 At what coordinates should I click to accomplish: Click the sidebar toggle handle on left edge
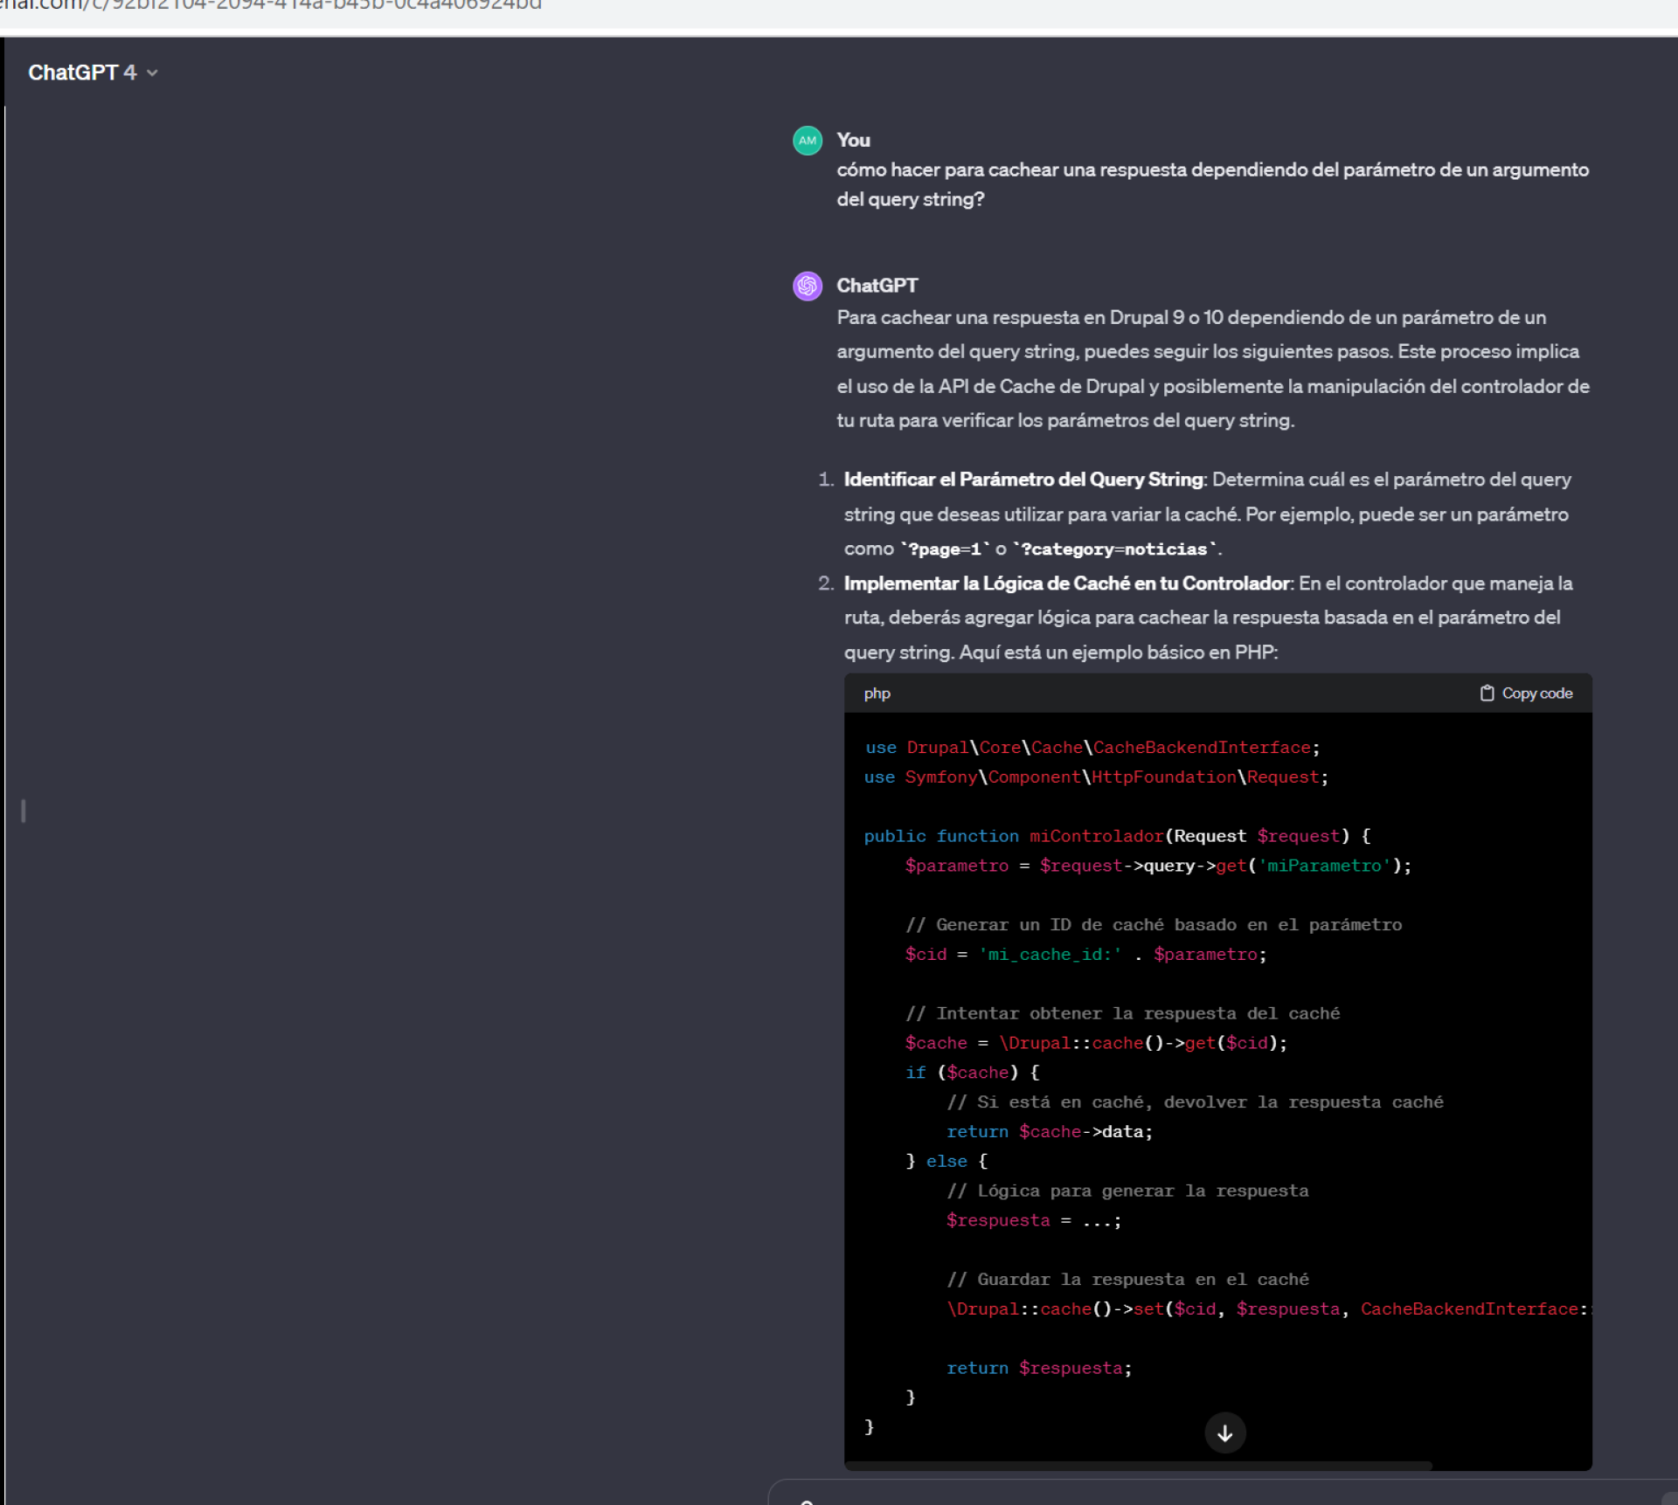point(24,811)
